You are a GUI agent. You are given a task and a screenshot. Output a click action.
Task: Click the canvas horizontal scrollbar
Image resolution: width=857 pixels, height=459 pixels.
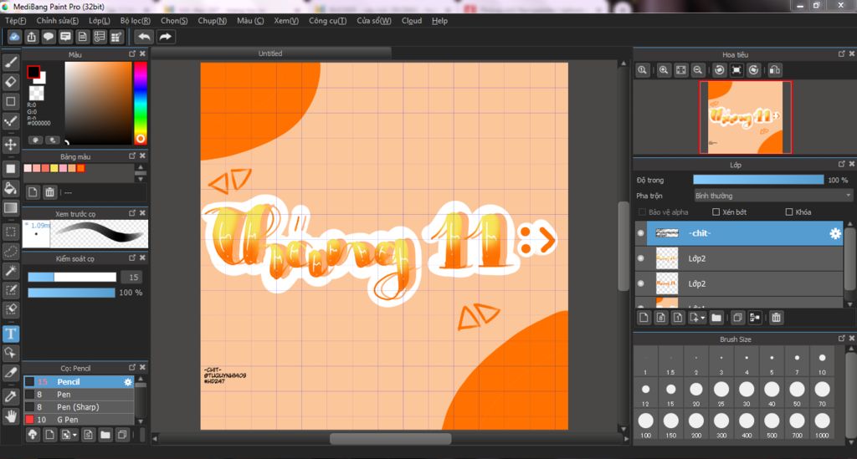click(390, 439)
